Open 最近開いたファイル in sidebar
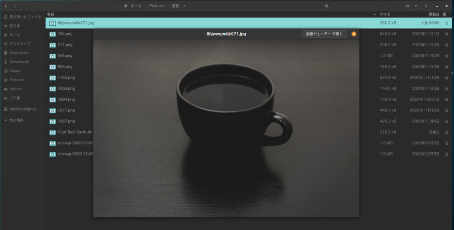This screenshot has height=230, width=454. click(x=22, y=17)
